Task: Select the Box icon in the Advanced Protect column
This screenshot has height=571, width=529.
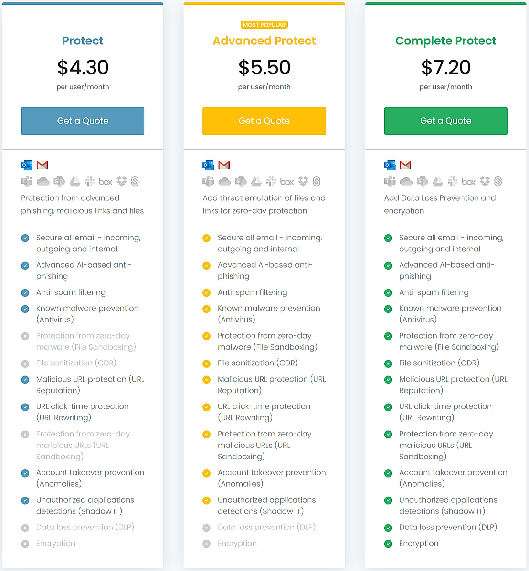Action: click(x=287, y=181)
